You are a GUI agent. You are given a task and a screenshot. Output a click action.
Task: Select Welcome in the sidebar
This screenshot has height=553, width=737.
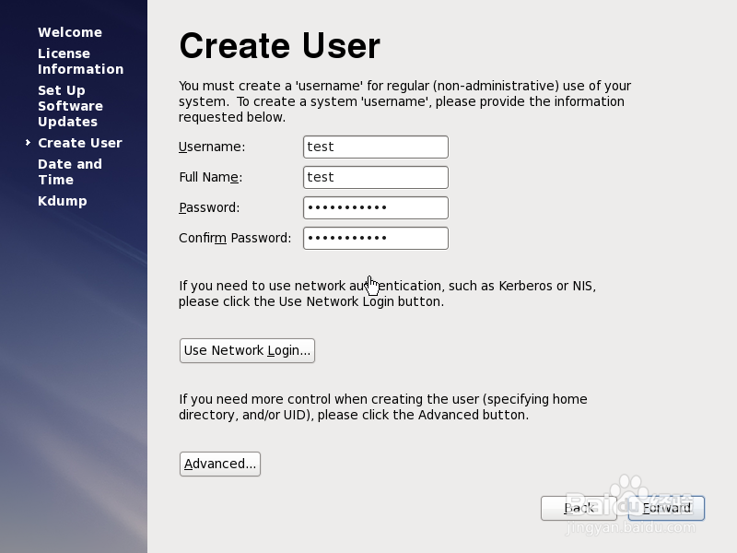(70, 32)
